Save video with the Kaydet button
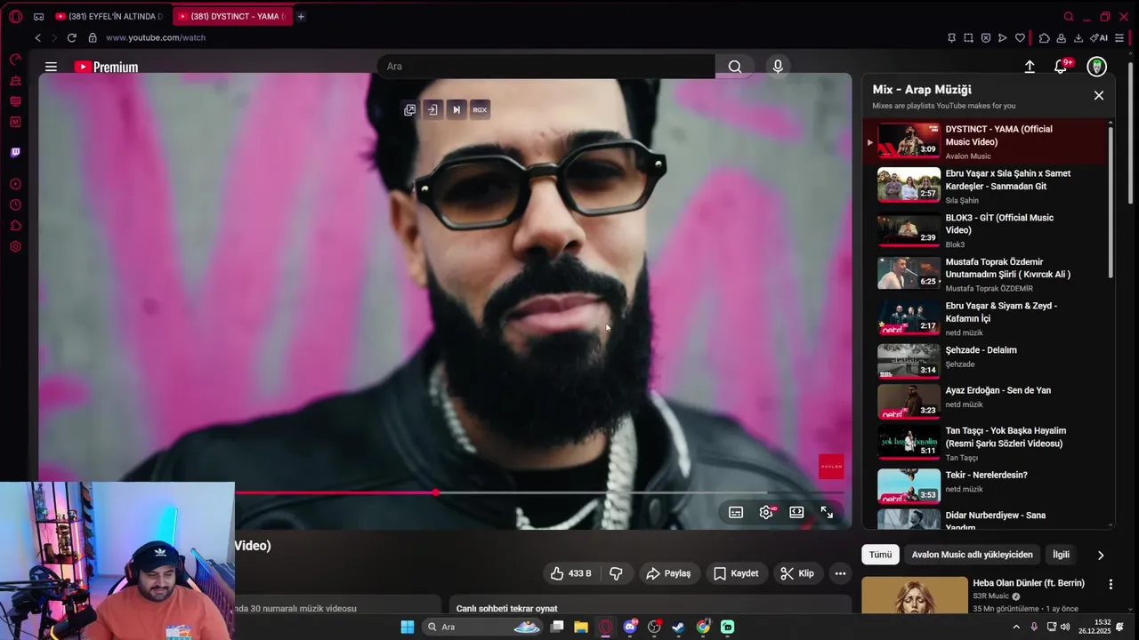 coord(736,573)
